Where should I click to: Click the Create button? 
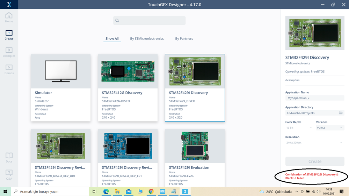click(x=315, y=161)
